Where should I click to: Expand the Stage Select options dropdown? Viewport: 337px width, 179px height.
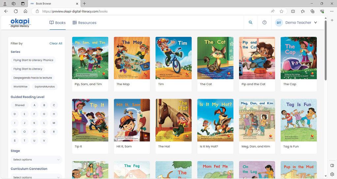pos(36,160)
